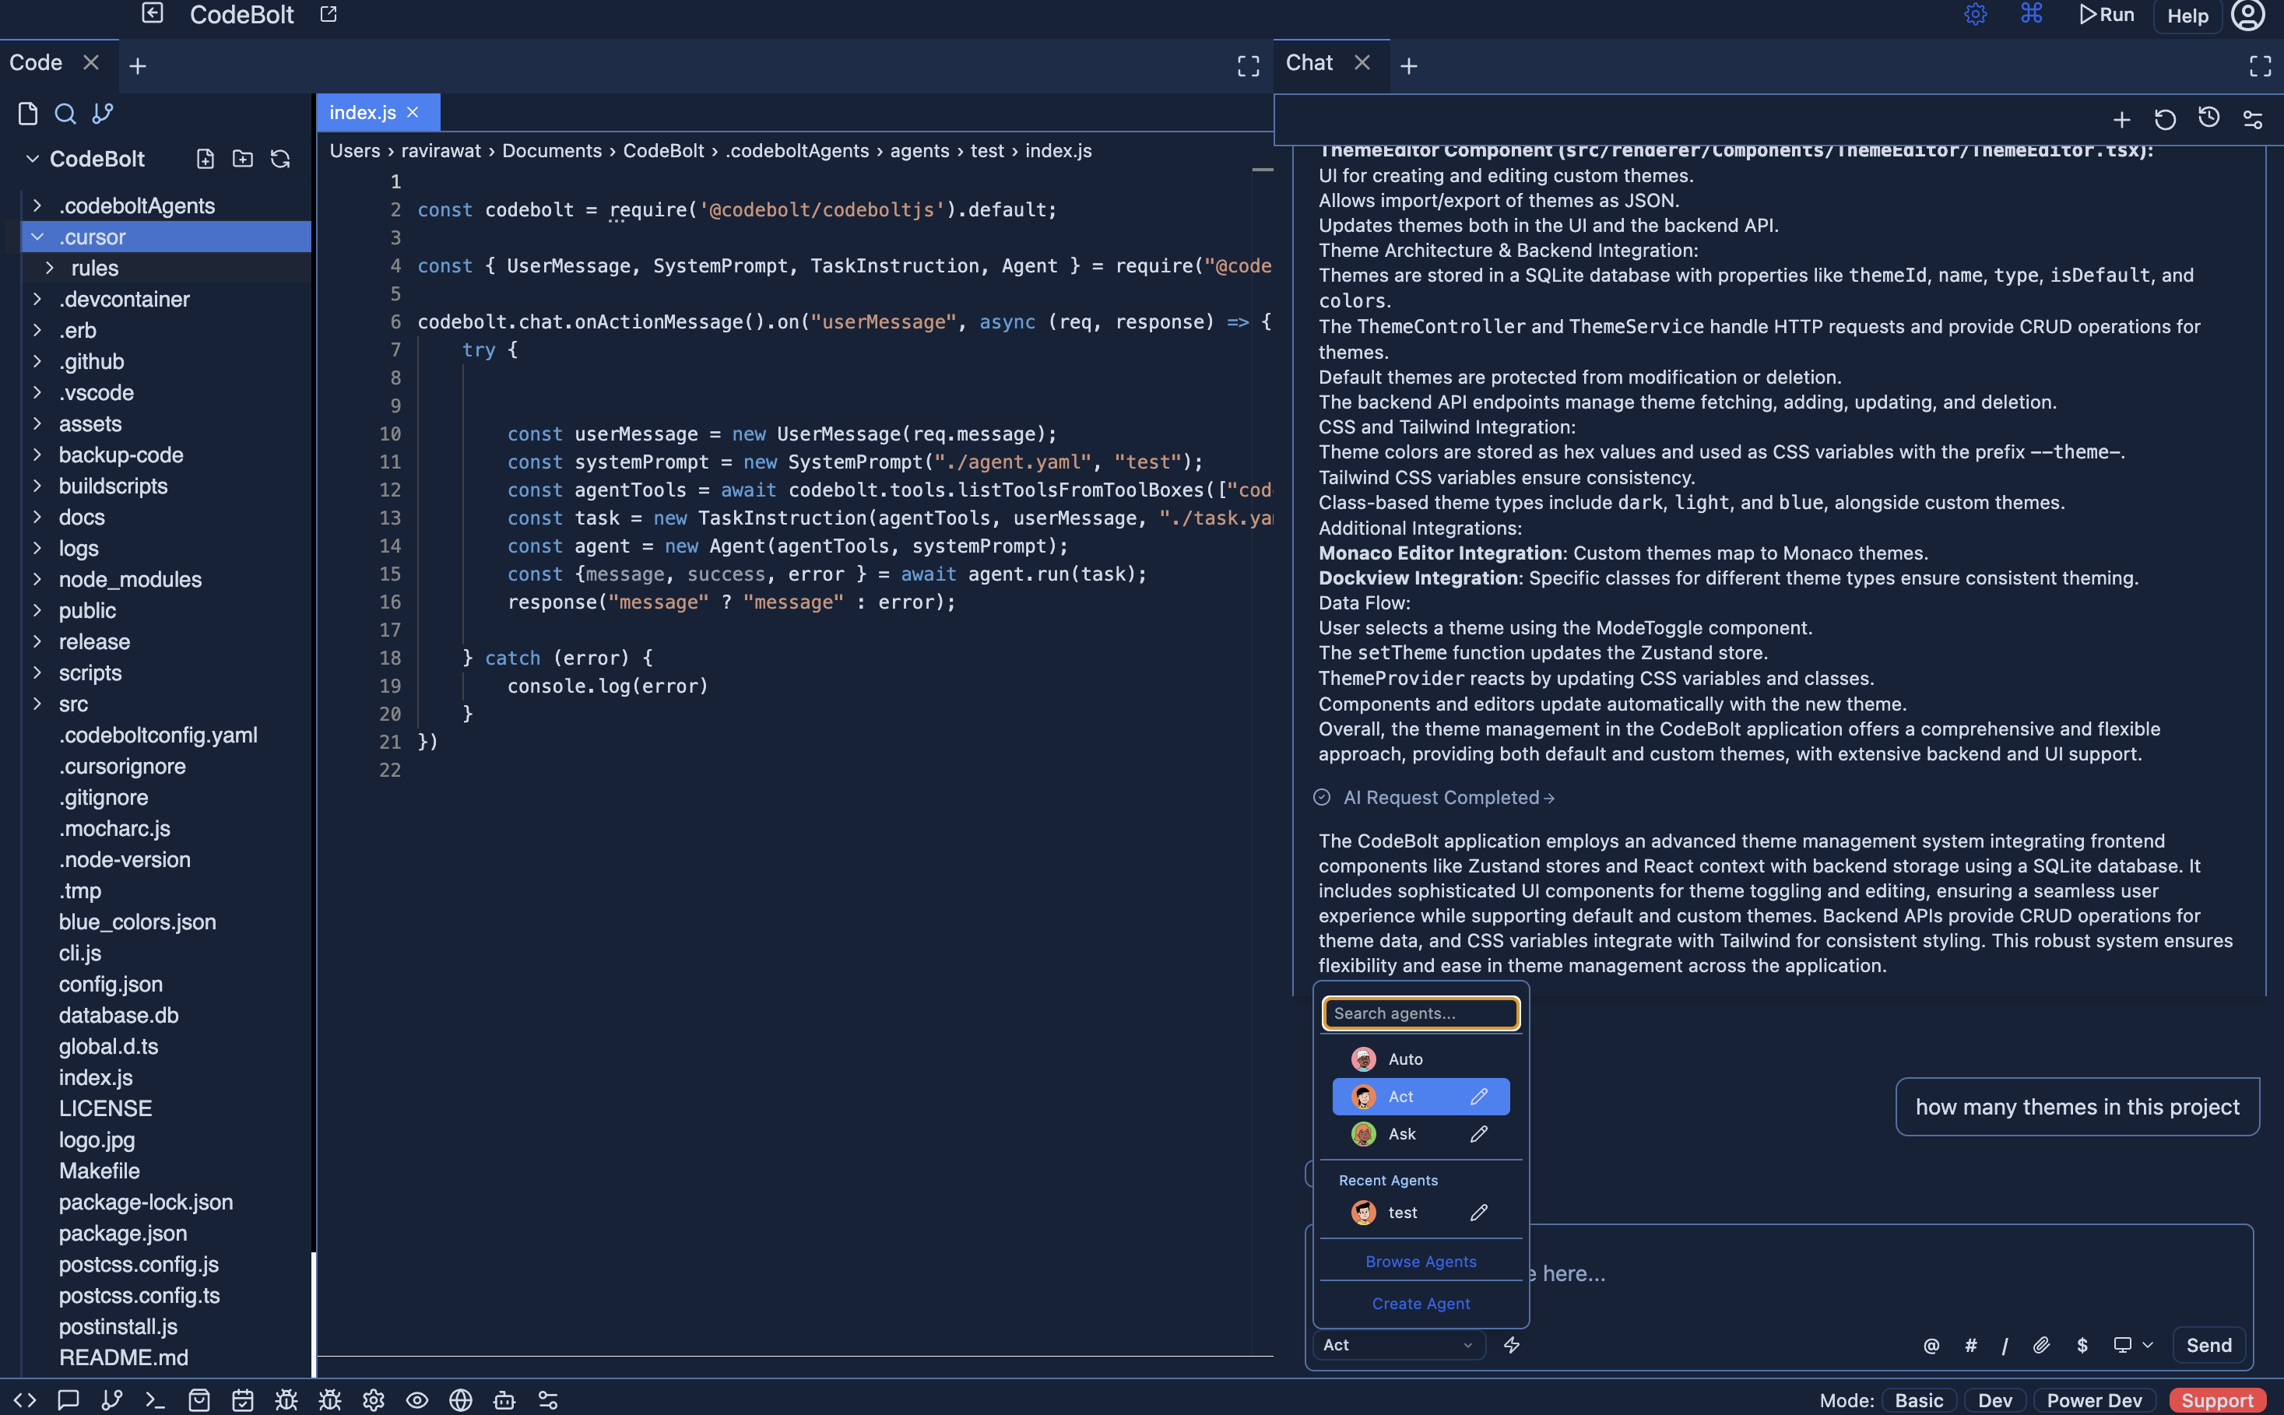Expand the src folder
The image size is (2284, 1415).
(37, 704)
